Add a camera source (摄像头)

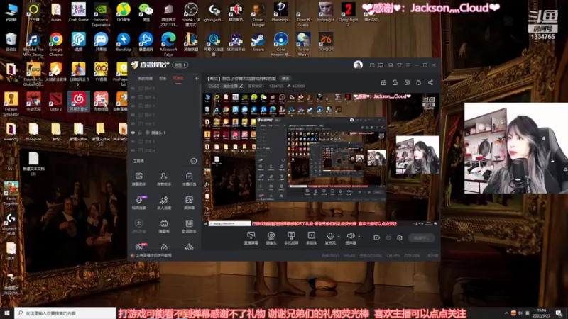coord(271,238)
